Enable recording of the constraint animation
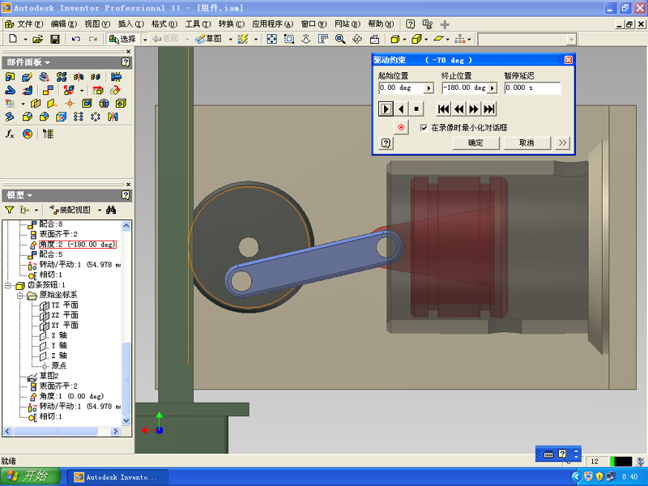Screen dimensions: 648x486 coord(401,127)
